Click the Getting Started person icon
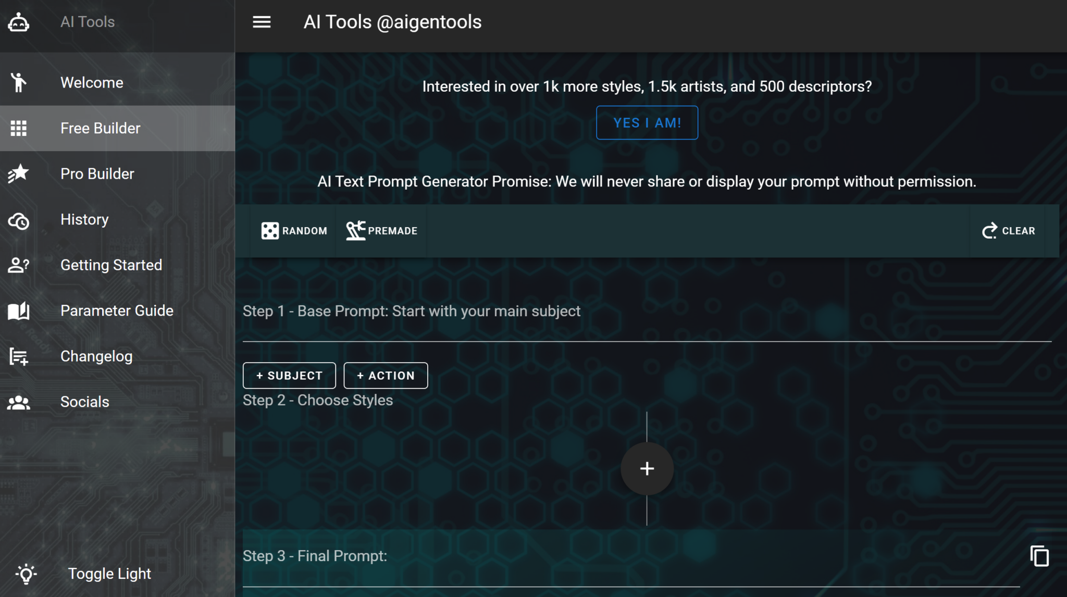1067x597 pixels. [18, 265]
